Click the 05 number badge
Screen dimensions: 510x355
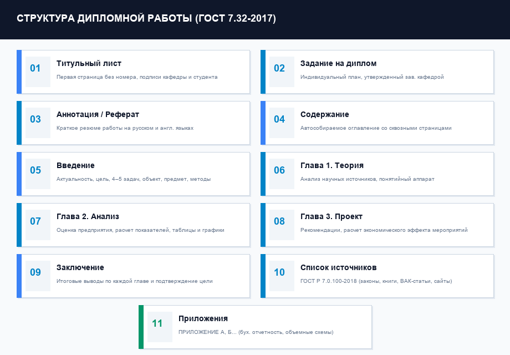[x=38, y=174]
